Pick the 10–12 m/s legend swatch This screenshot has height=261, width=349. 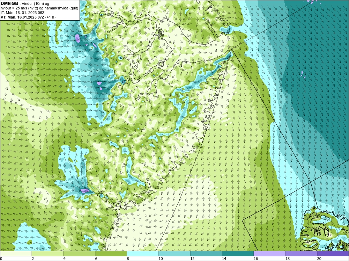[174, 253]
